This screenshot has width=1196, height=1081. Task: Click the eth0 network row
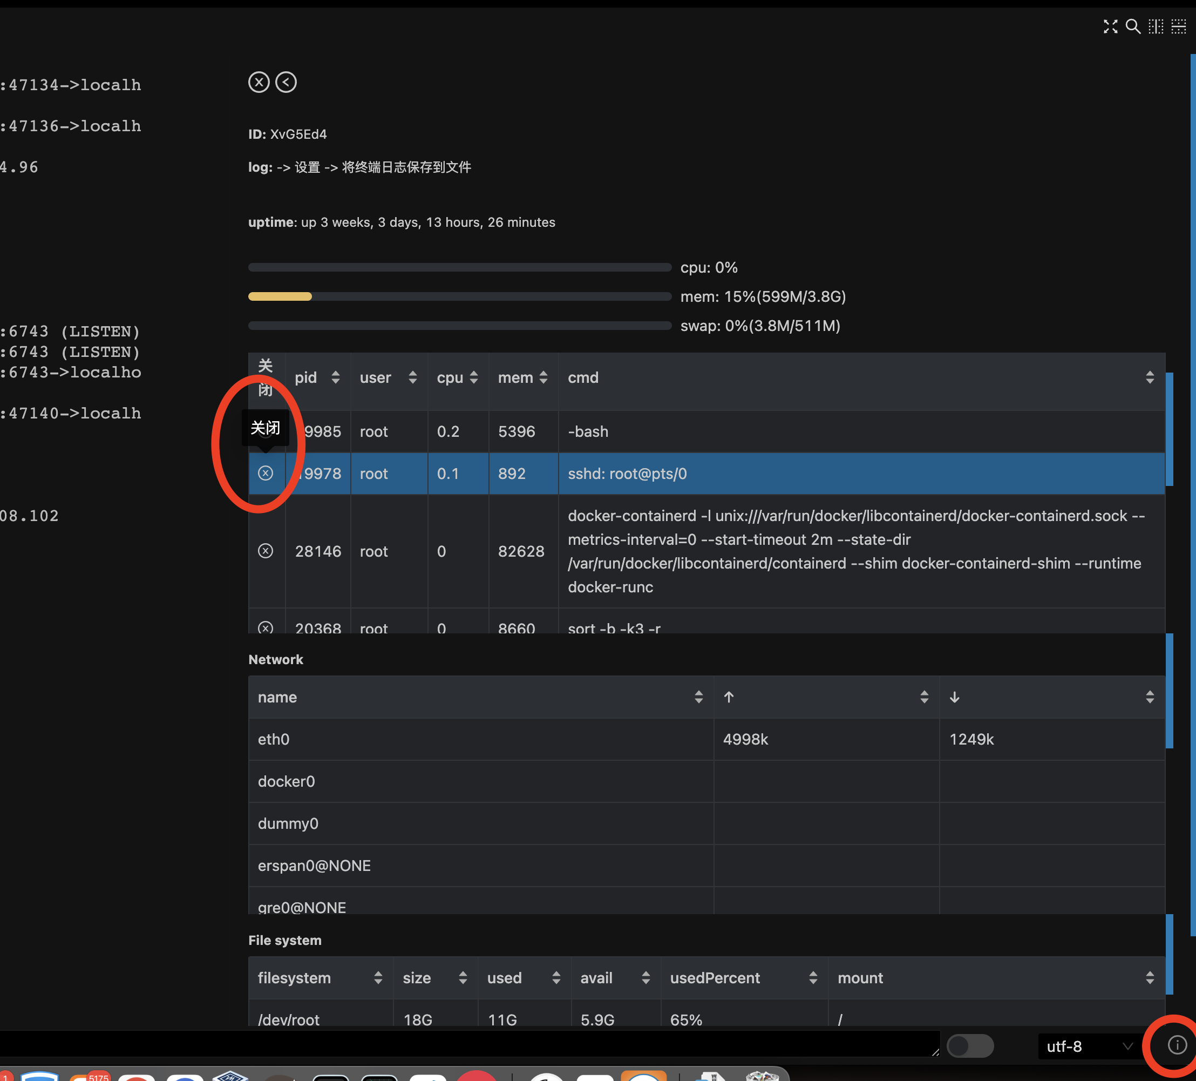(x=706, y=739)
